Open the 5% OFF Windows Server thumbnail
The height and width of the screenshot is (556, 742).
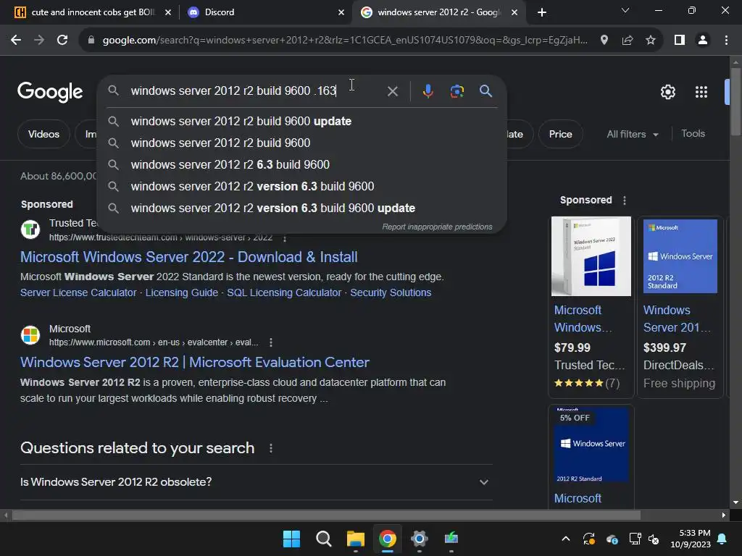591,445
